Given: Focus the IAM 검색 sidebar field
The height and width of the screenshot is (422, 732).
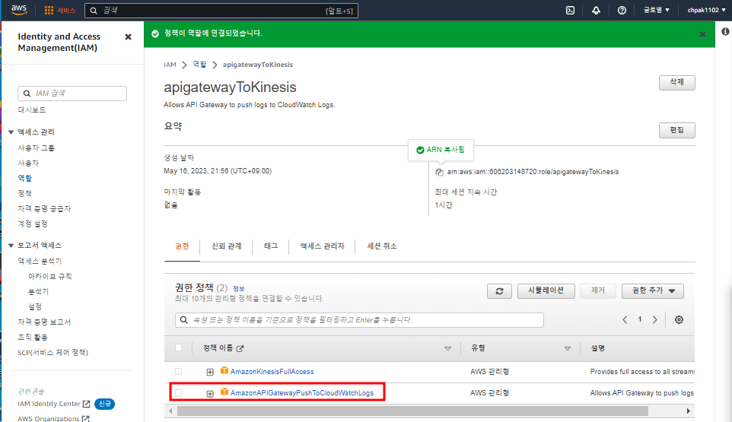Looking at the screenshot, I should point(72,94).
